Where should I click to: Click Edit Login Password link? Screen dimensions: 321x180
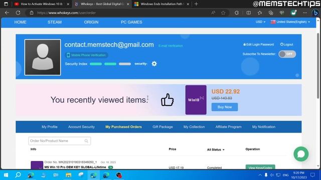[x=258, y=44]
